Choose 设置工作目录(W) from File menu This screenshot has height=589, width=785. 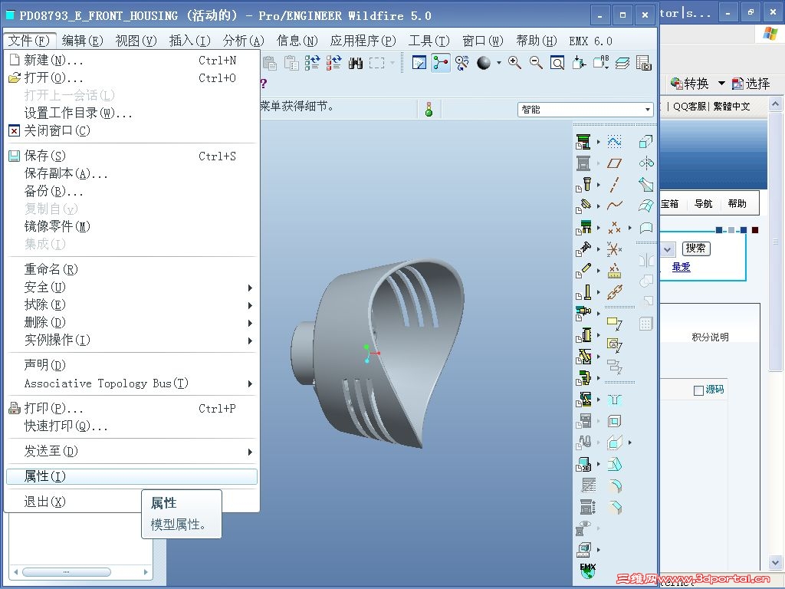click(132, 114)
